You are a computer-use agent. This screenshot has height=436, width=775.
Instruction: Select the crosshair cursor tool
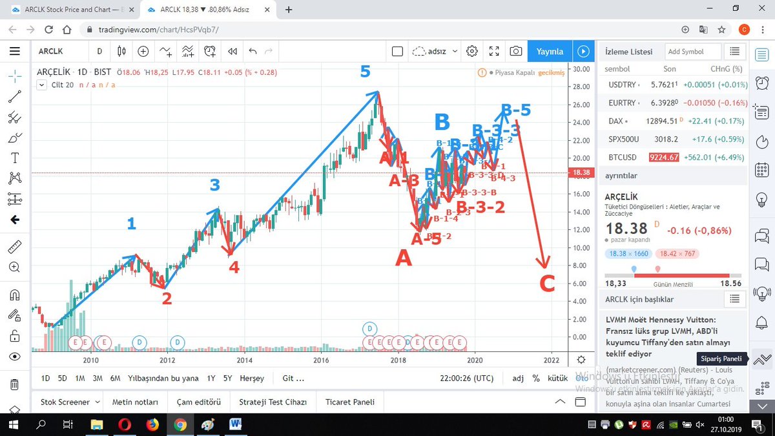(x=14, y=76)
